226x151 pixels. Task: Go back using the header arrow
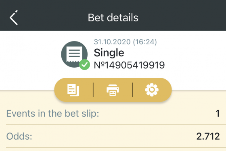click(x=14, y=18)
